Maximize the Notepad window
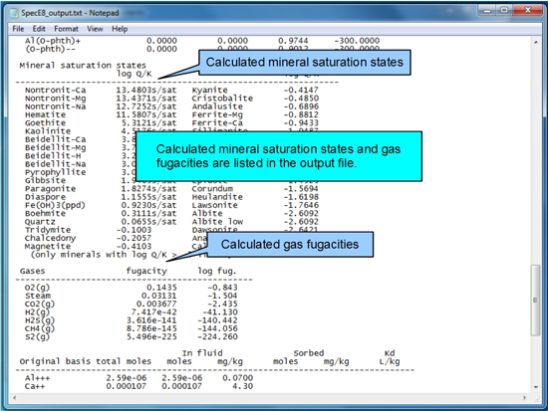The image size is (548, 411). [504, 11]
